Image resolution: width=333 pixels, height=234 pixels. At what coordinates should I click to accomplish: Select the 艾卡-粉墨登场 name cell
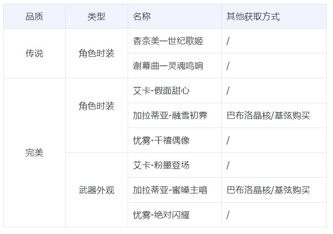click(161, 165)
